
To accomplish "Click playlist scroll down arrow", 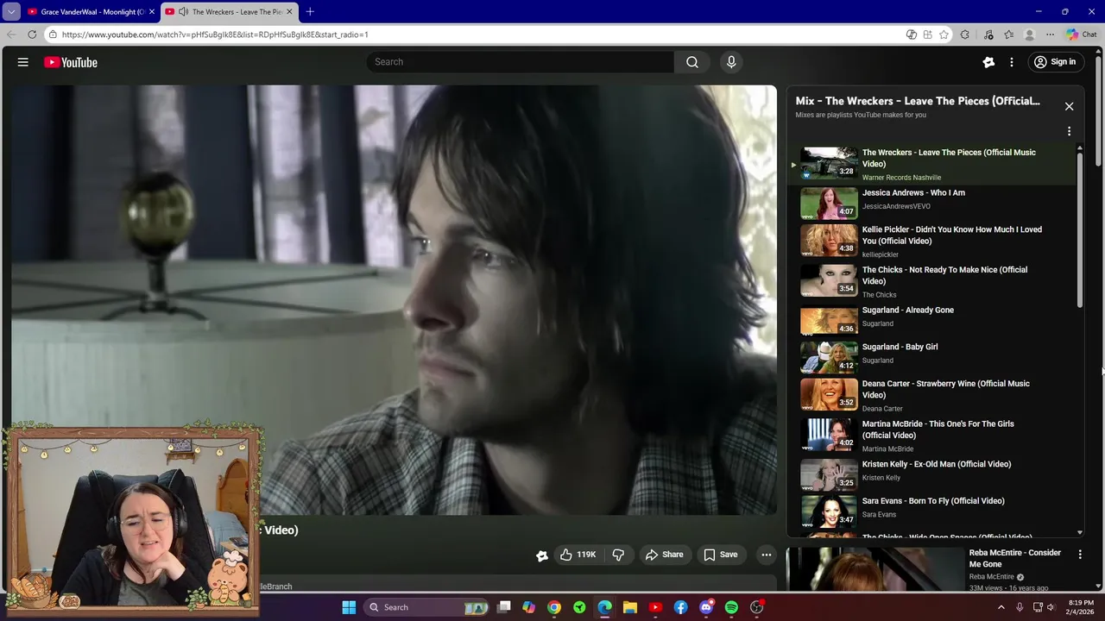I will (1079, 533).
